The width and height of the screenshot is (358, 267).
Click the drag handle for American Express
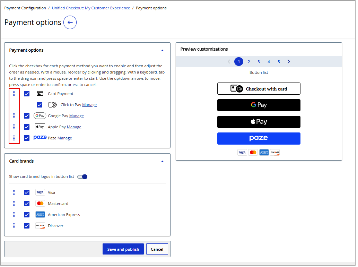click(x=14, y=215)
